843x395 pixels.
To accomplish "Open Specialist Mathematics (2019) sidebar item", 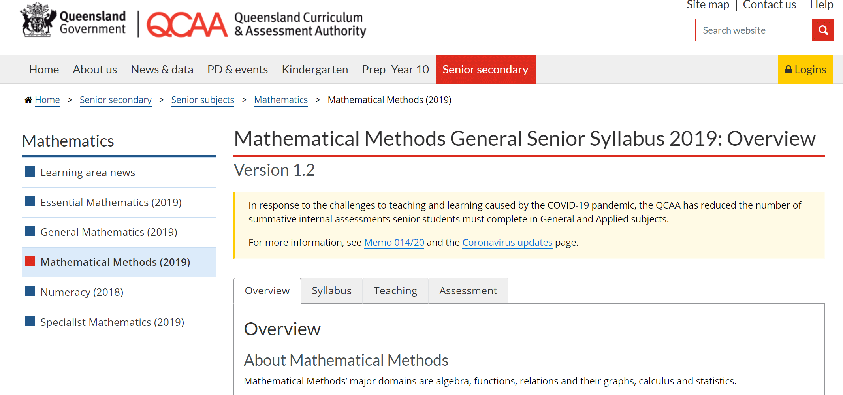I will tap(112, 322).
